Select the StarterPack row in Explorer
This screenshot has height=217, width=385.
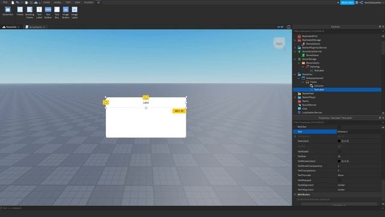[x=337, y=93]
